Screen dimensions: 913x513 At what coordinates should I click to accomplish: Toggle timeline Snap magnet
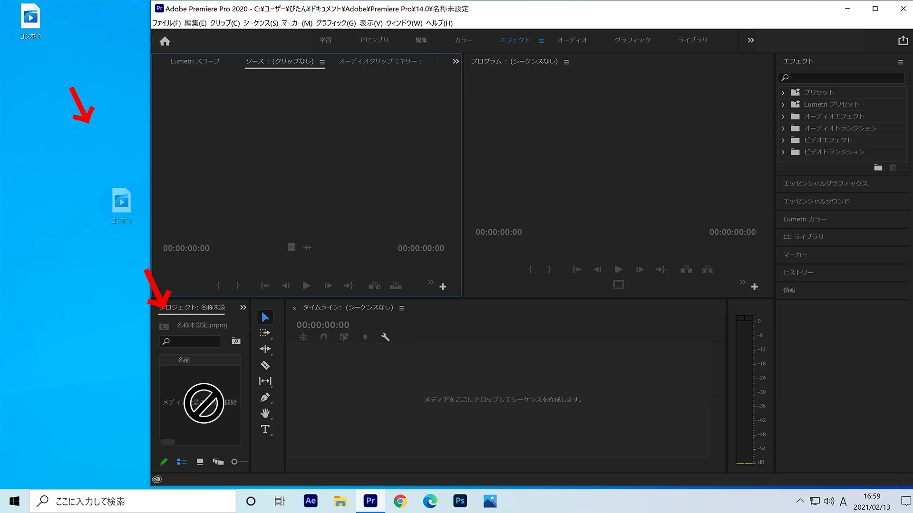(324, 337)
